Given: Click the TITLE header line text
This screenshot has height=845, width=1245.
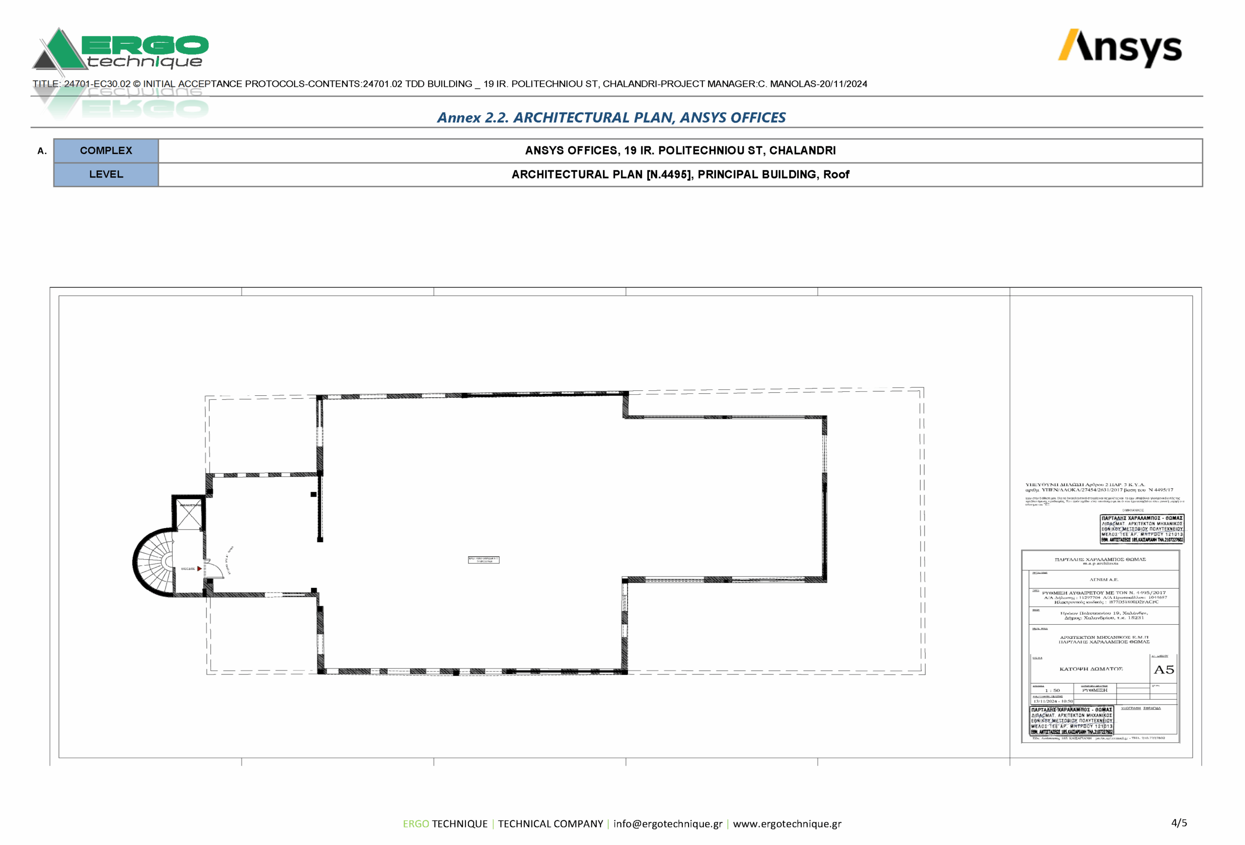Looking at the screenshot, I should (449, 84).
